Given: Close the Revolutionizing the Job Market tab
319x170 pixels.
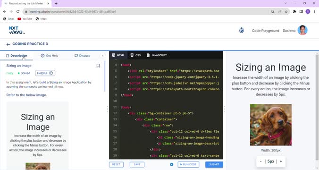Looking at the screenshot, I should tap(48, 3).
